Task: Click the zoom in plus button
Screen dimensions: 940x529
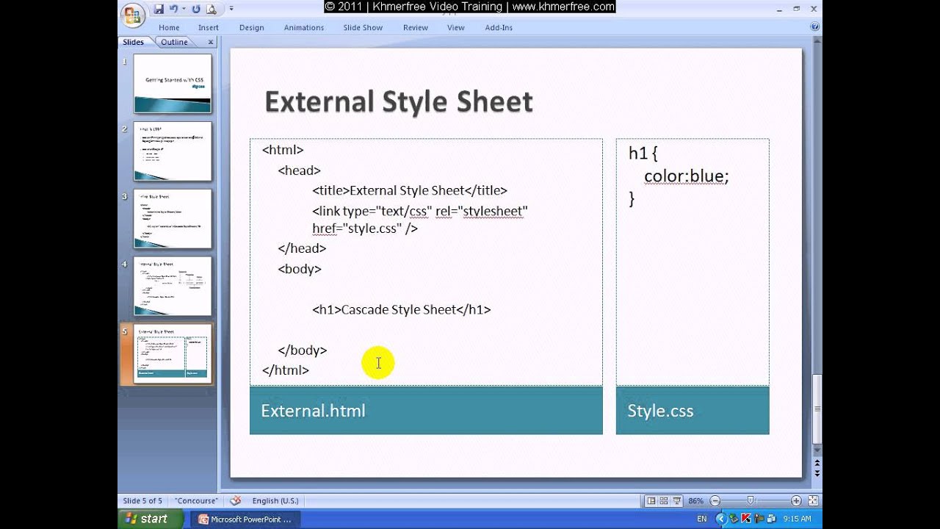Action: tap(796, 501)
